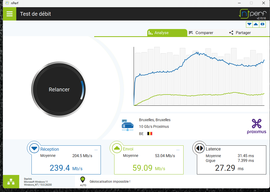Click the bar chart icon on Analyse

pyautogui.click(x=151, y=33)
